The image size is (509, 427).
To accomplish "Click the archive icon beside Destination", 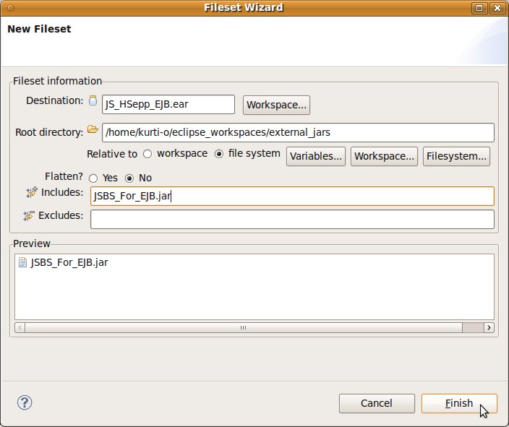I will click(x=93, y=101).
